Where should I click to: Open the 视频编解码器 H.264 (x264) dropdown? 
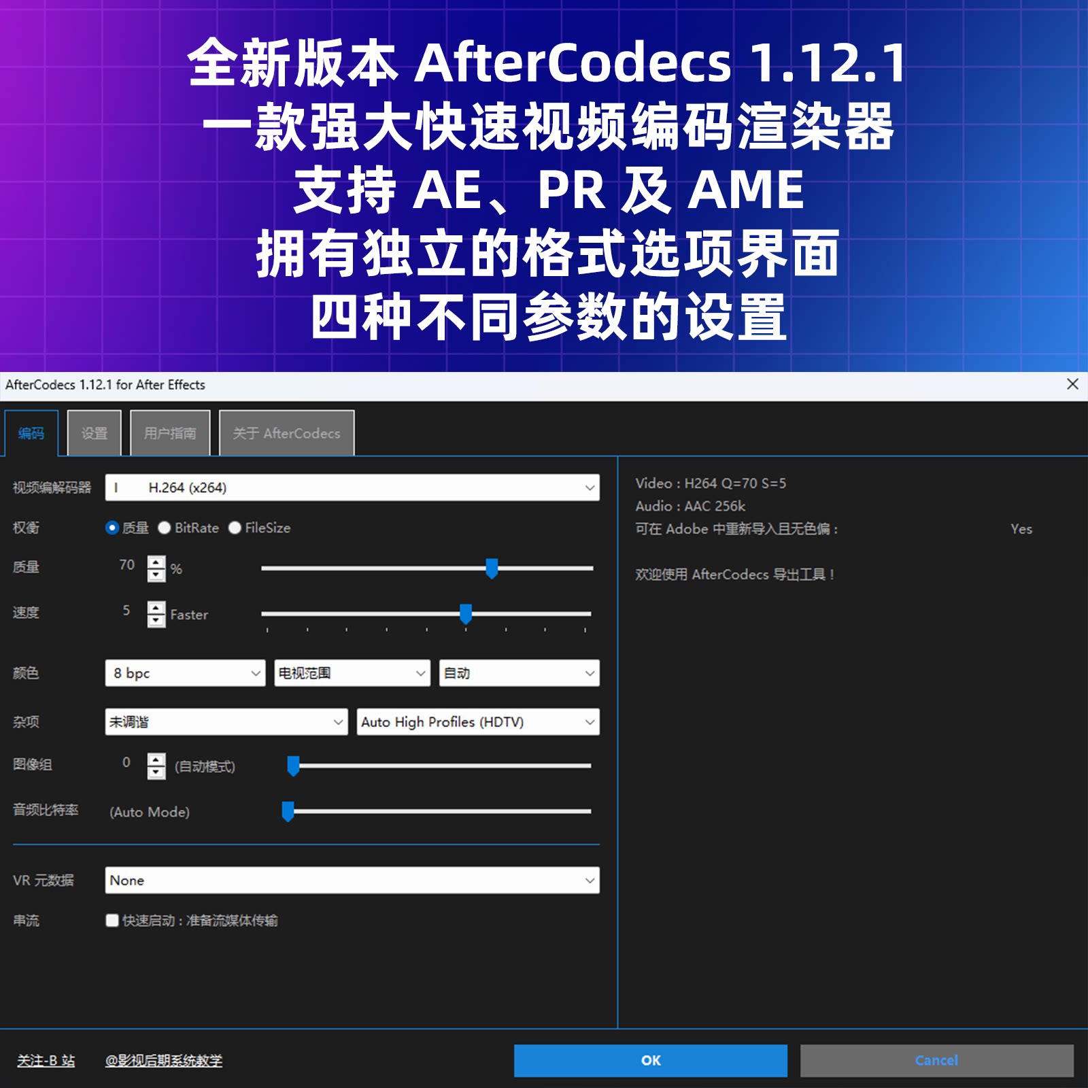click(352, 488)
